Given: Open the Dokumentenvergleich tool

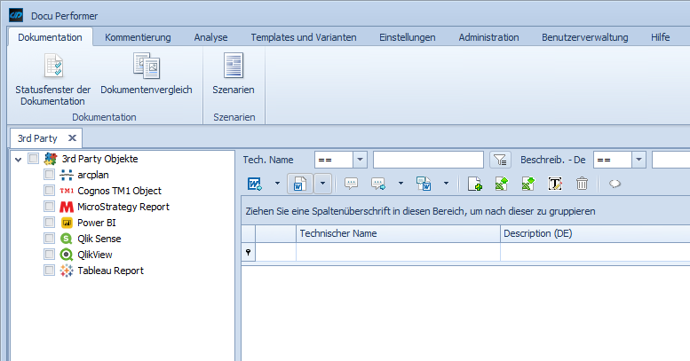Looking at the screenshot, I should pos(146,67).
